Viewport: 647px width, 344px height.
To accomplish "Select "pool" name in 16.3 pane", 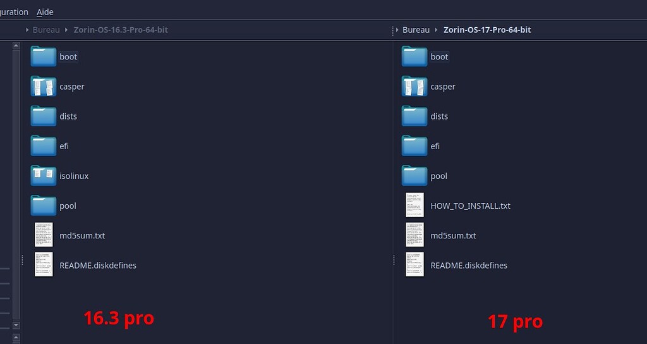I will 68,206.
